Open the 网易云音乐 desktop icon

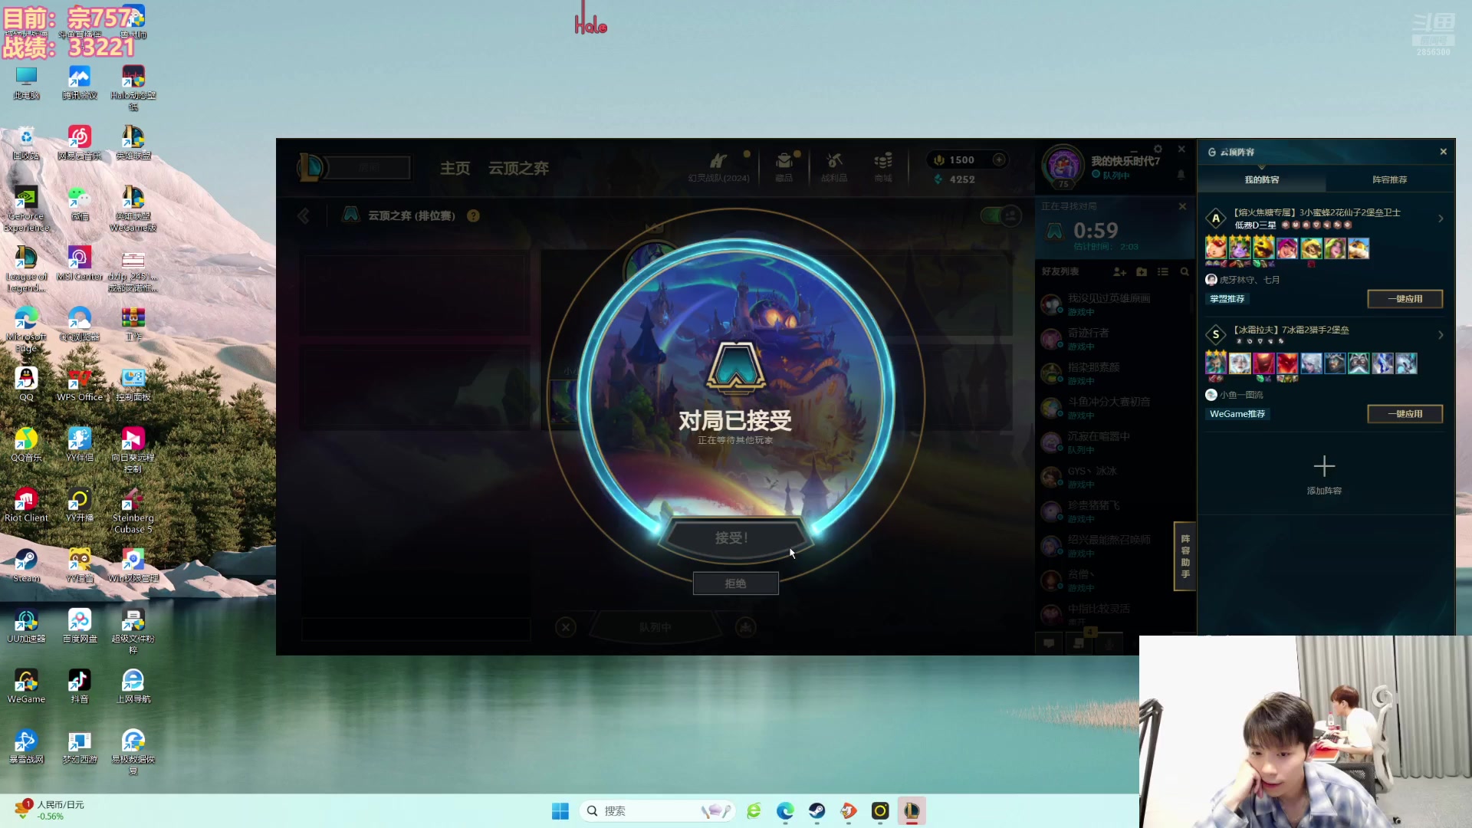[x=79, y=143]
